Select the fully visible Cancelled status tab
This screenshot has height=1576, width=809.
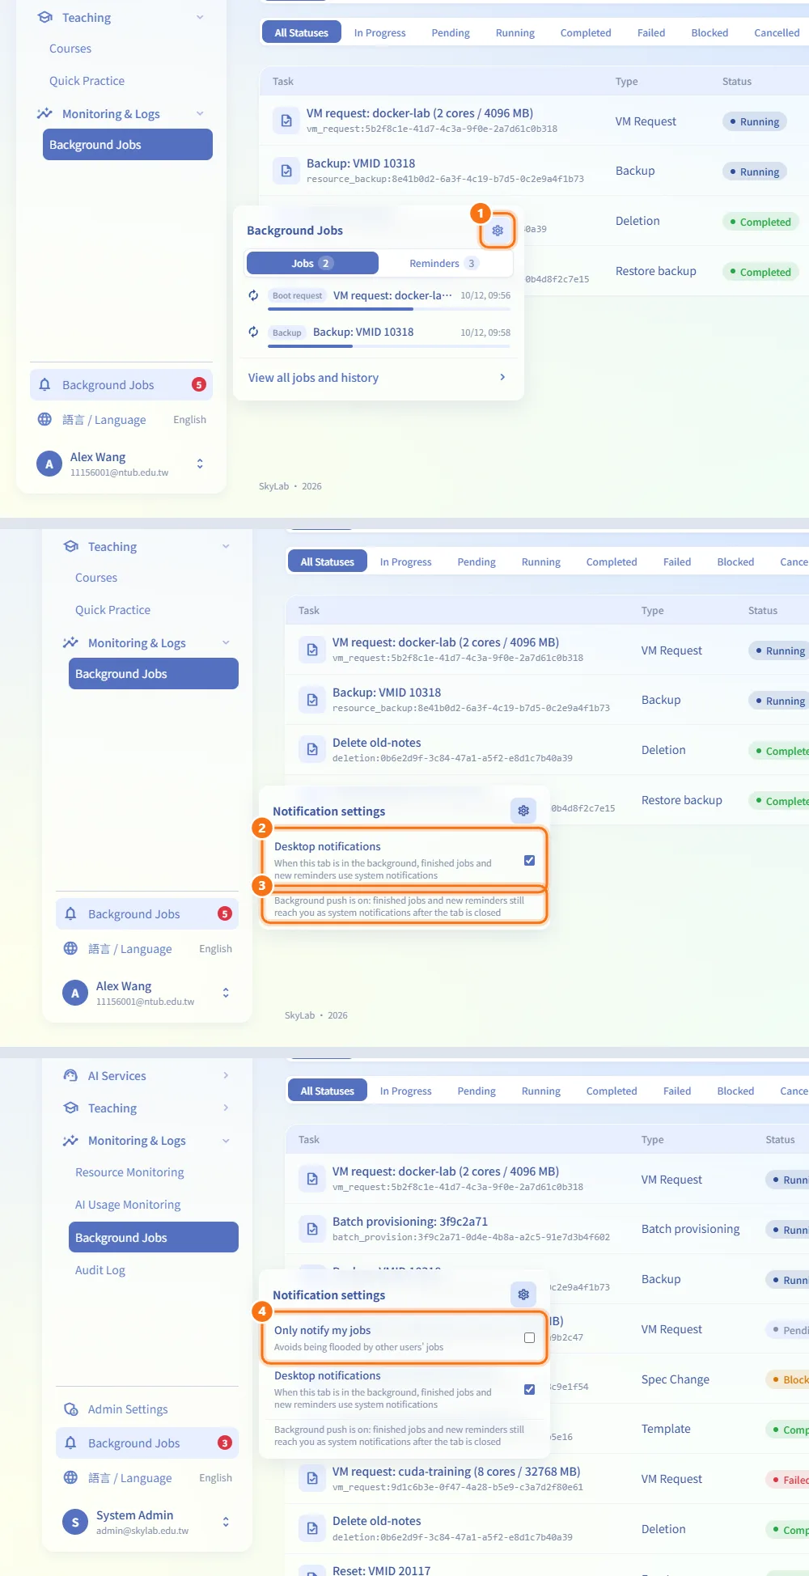(x=777, y=33)
